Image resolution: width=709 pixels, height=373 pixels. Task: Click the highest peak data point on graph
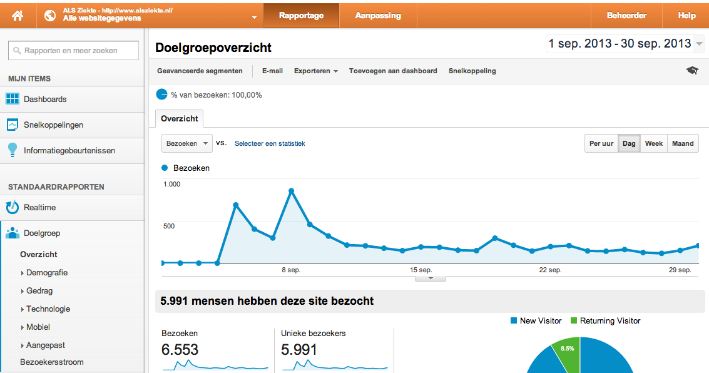291,191
